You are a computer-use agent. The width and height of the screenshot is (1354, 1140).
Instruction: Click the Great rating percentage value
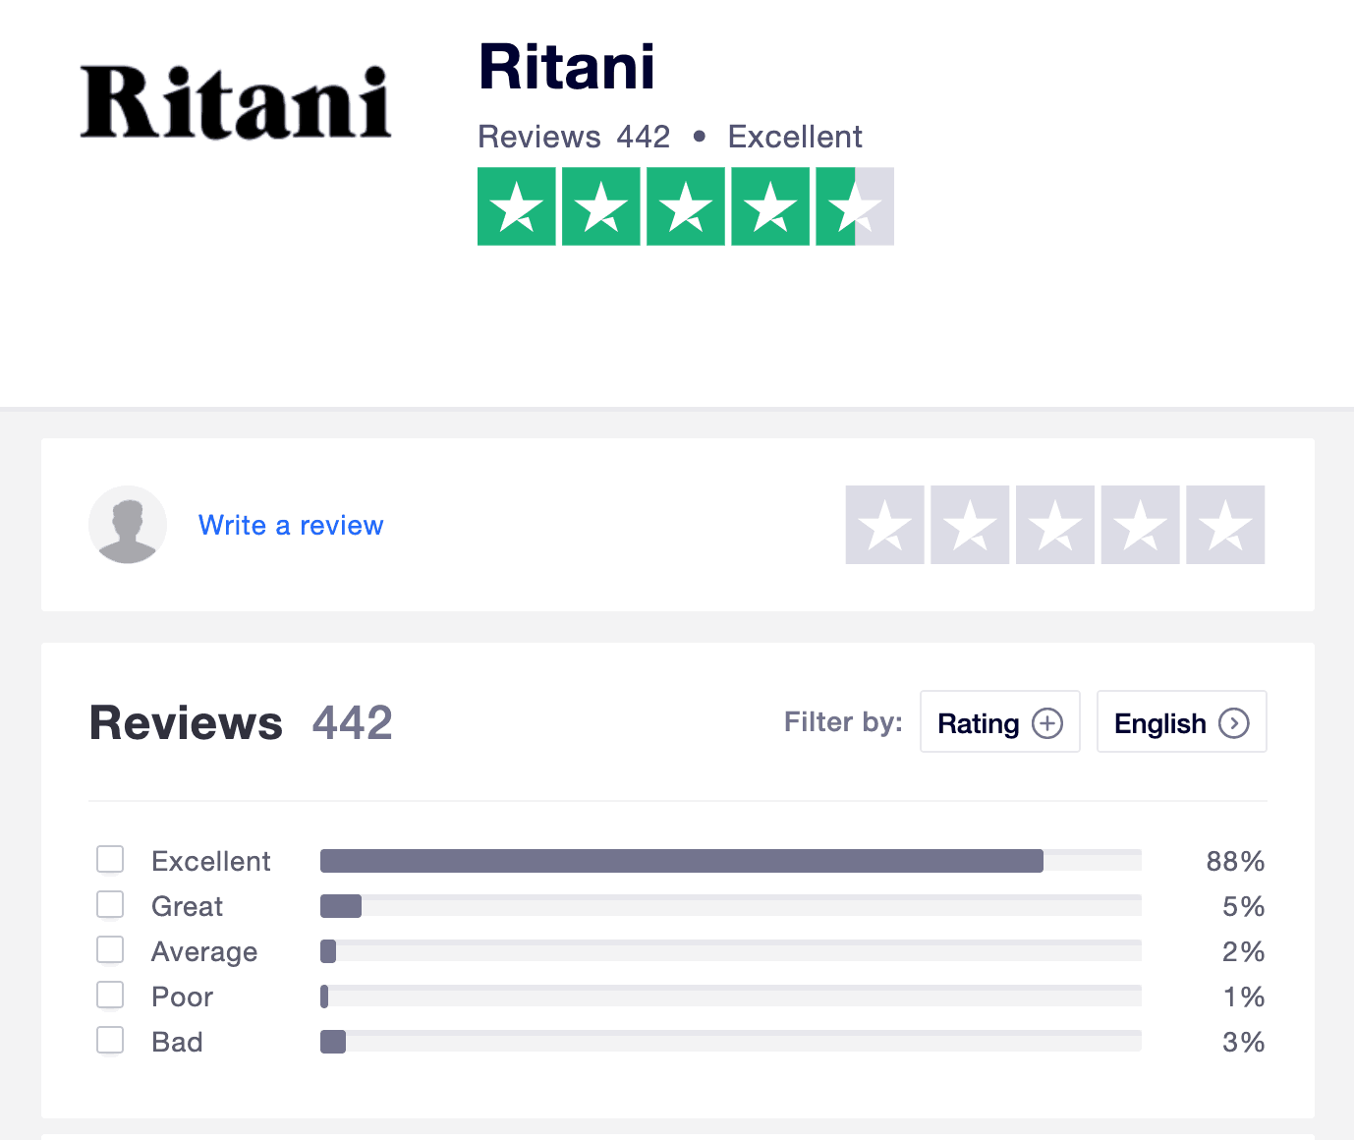[x=1243, y=906]
